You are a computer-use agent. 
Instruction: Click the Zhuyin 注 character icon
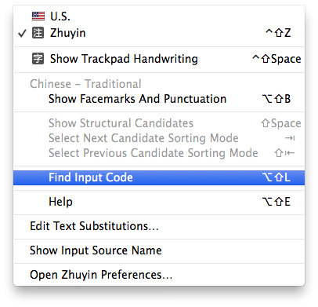click(38, 33)
